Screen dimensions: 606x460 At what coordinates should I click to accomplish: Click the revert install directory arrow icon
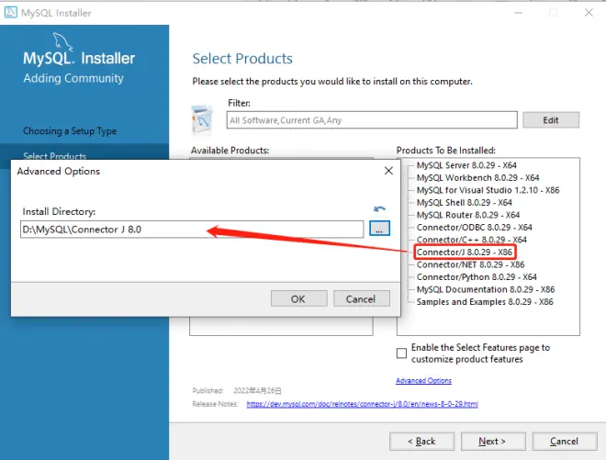pyautogui.click(x=379, y=209)
